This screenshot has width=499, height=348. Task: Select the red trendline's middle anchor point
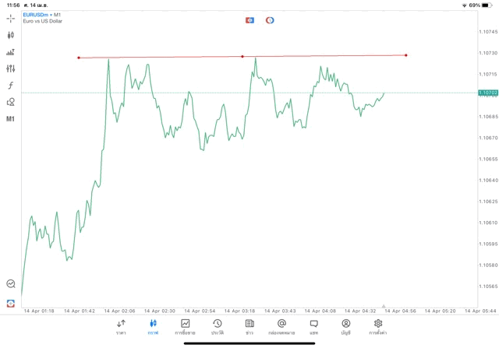(242, 56)
